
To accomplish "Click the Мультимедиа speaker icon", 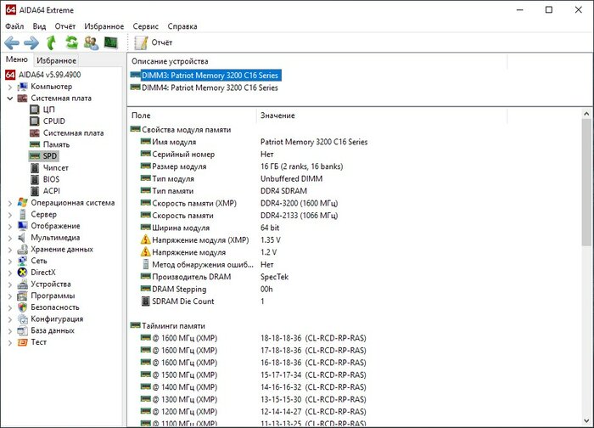I will [x=22, y=238].
